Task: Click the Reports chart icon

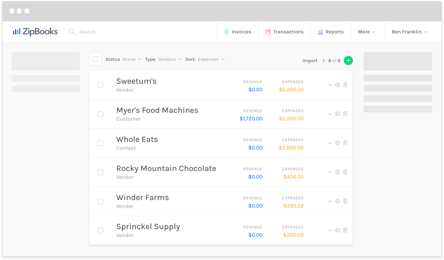Action: click(320, 32)
